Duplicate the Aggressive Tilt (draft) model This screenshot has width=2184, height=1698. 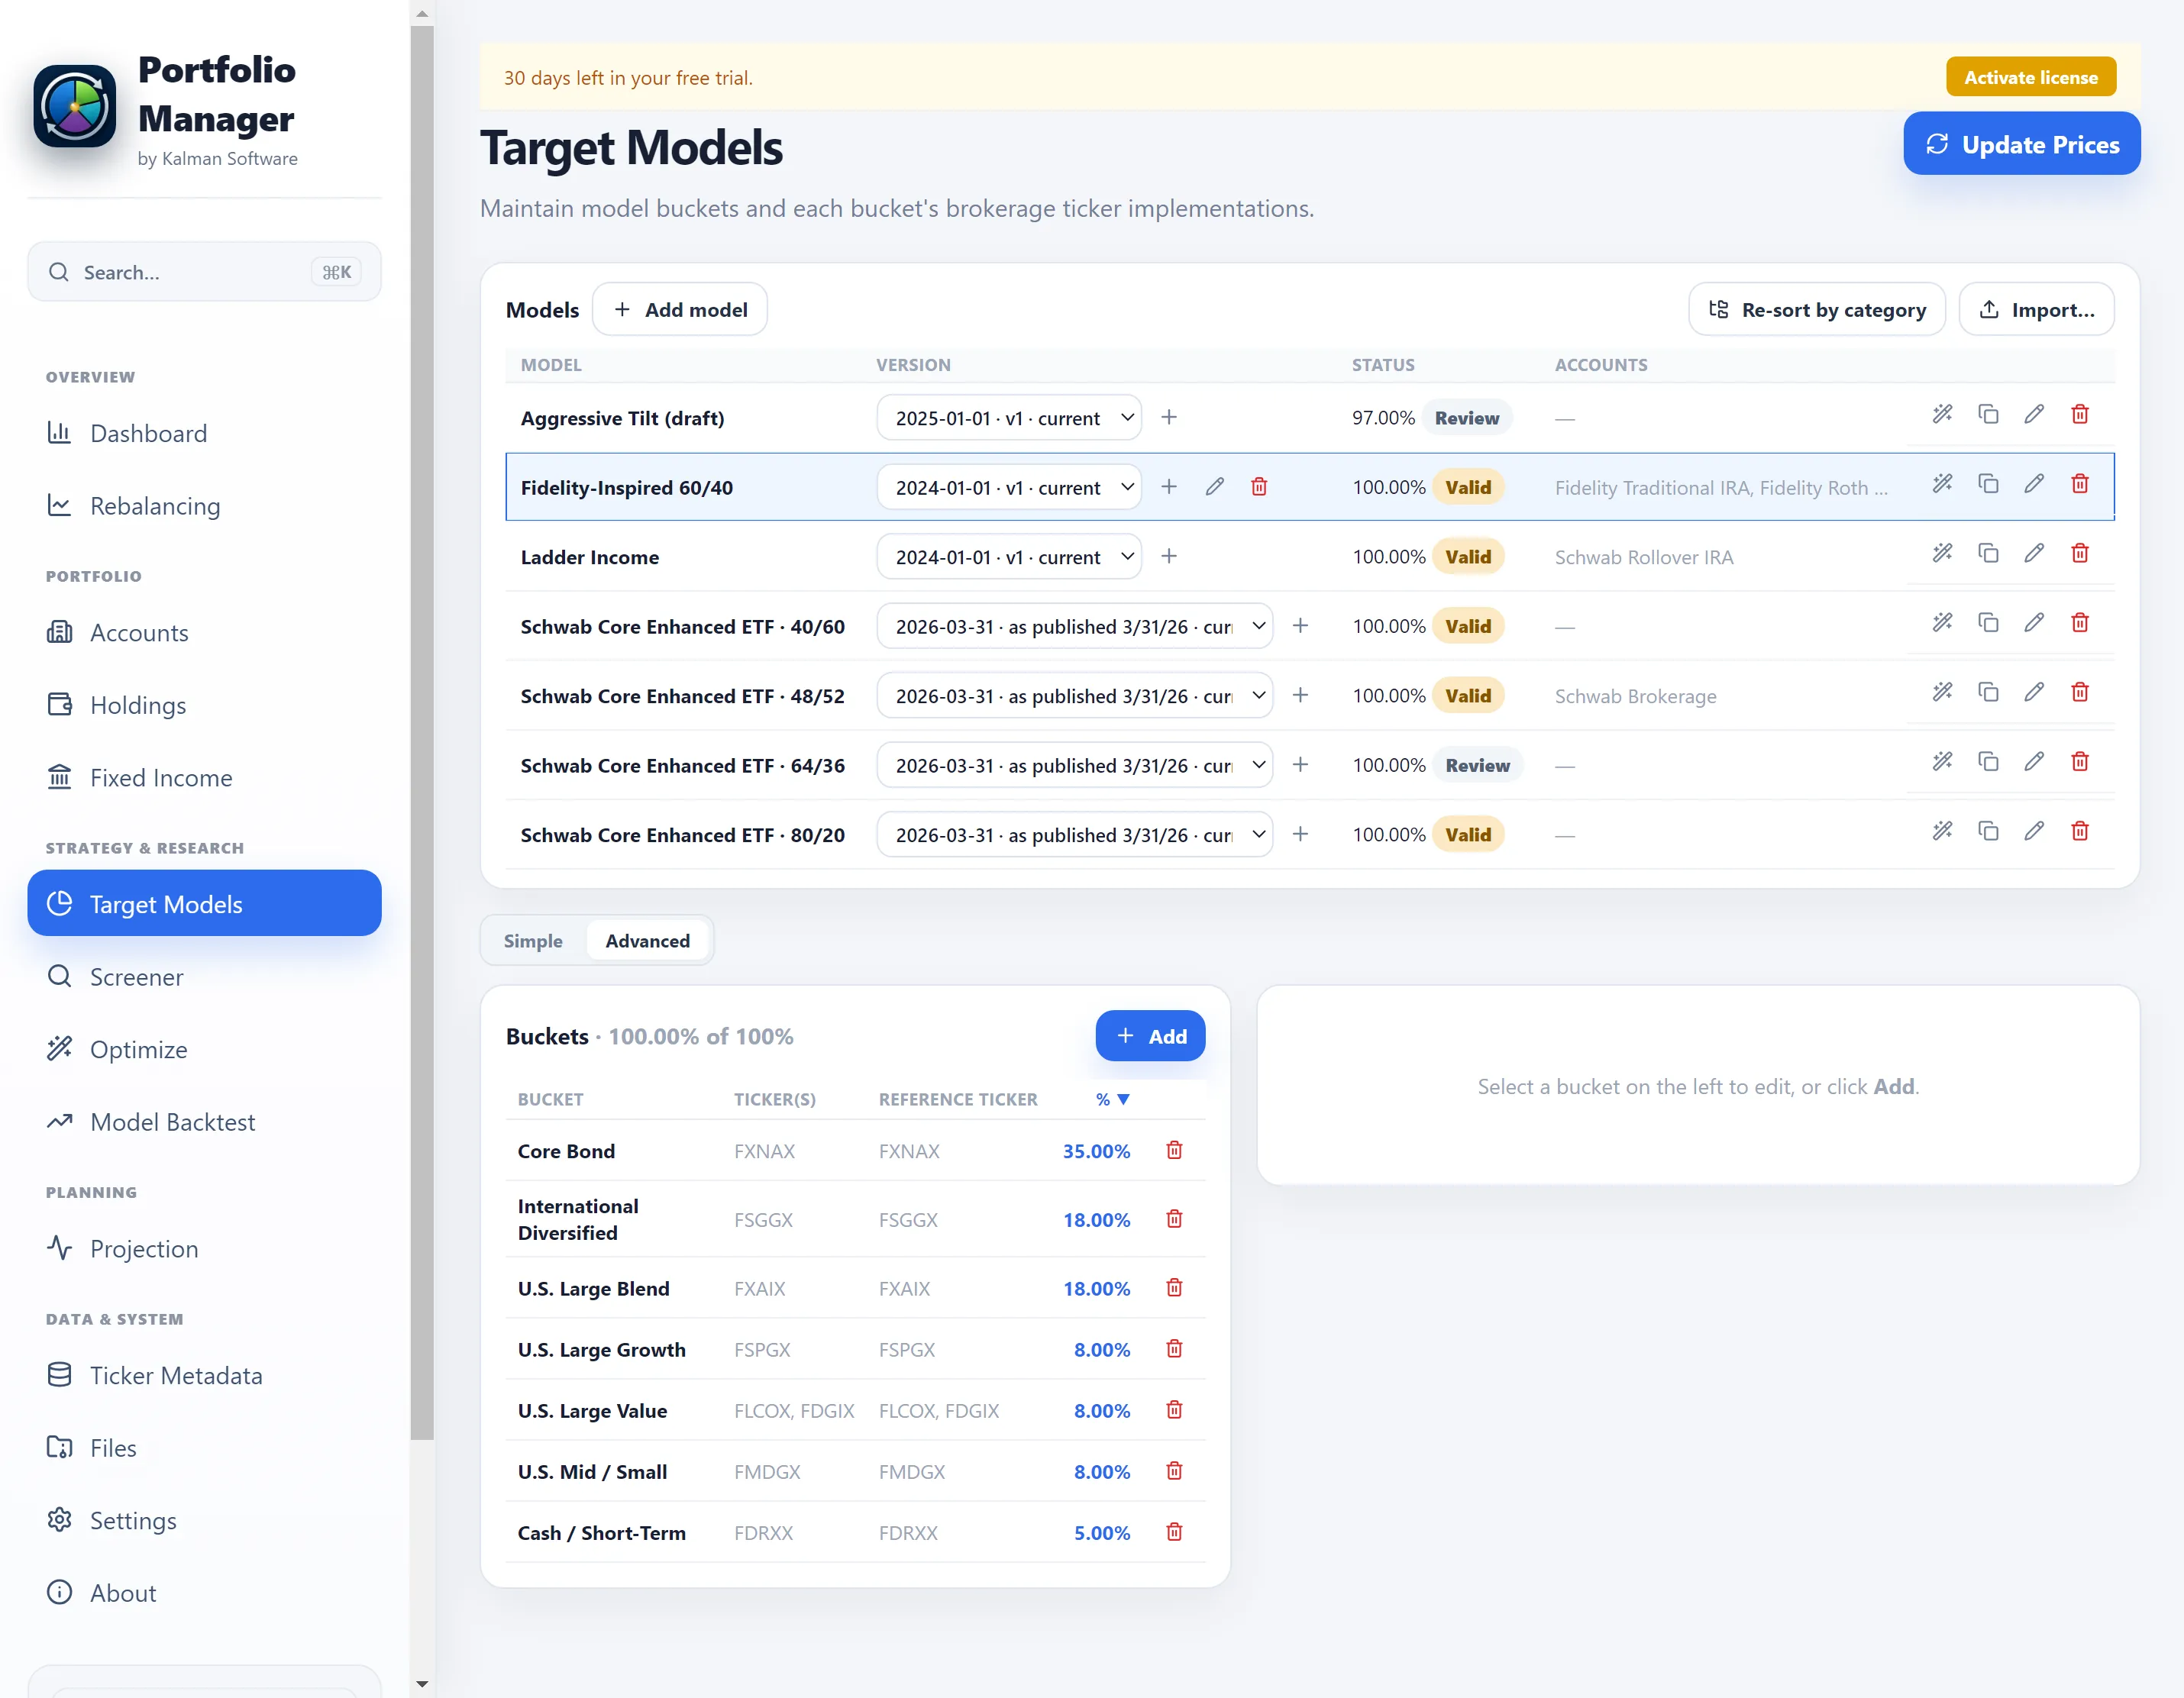click(1988, 415)
